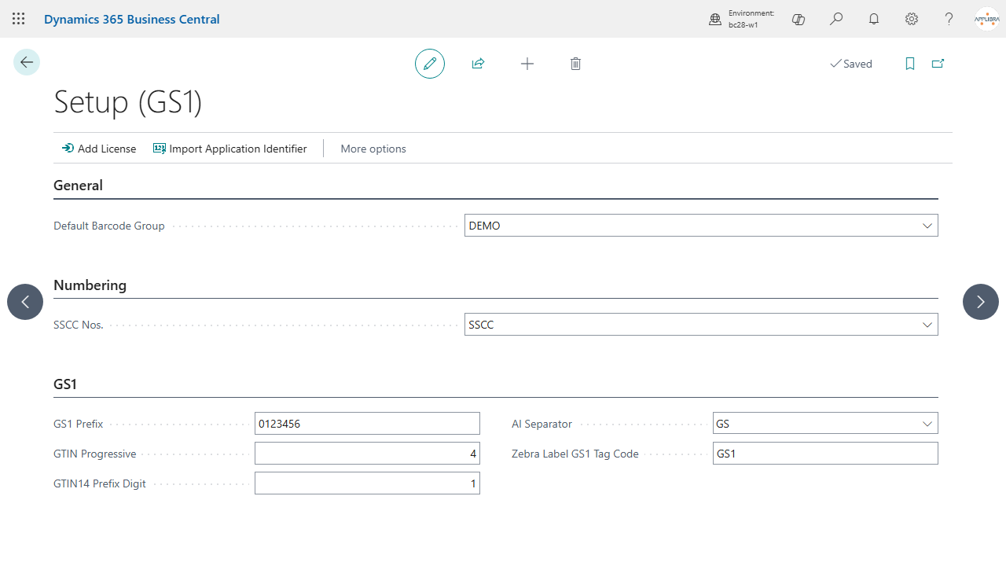Image resolution: width=1006 pixels, height=566 pixels.
Task: Click the share icon
Action: (x=478, y=64)
